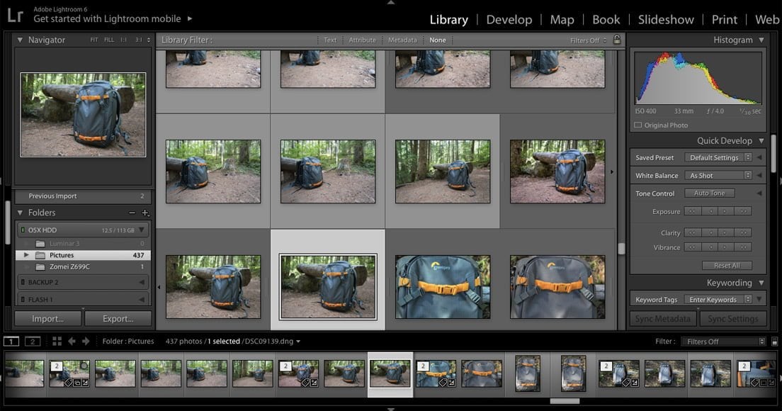Hide filmstrip with the bottom arrow
Screen dimensions: 782x411
[391, 408]
